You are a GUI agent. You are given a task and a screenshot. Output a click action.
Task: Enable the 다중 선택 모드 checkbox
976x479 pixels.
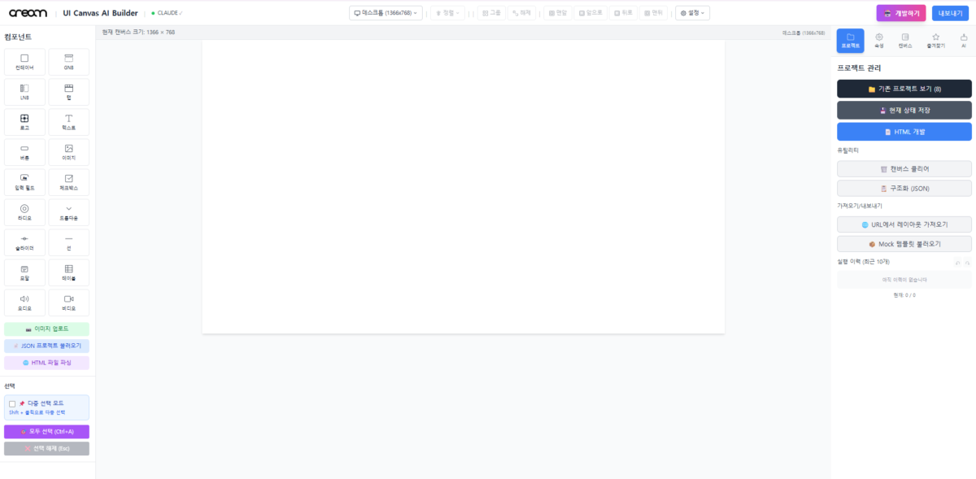point(12,403)
